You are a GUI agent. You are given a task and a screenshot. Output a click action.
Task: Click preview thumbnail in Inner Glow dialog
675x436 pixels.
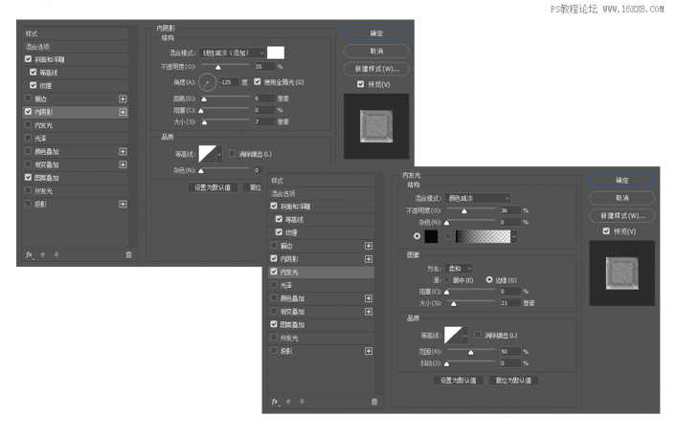click(x=622, y=273)
